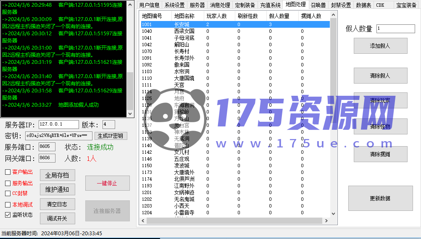Sort by 刷新怪数 column header

(x=251, y=16)
